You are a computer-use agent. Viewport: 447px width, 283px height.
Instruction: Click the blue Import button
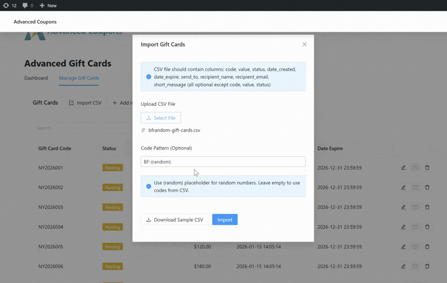pos(224,220)
